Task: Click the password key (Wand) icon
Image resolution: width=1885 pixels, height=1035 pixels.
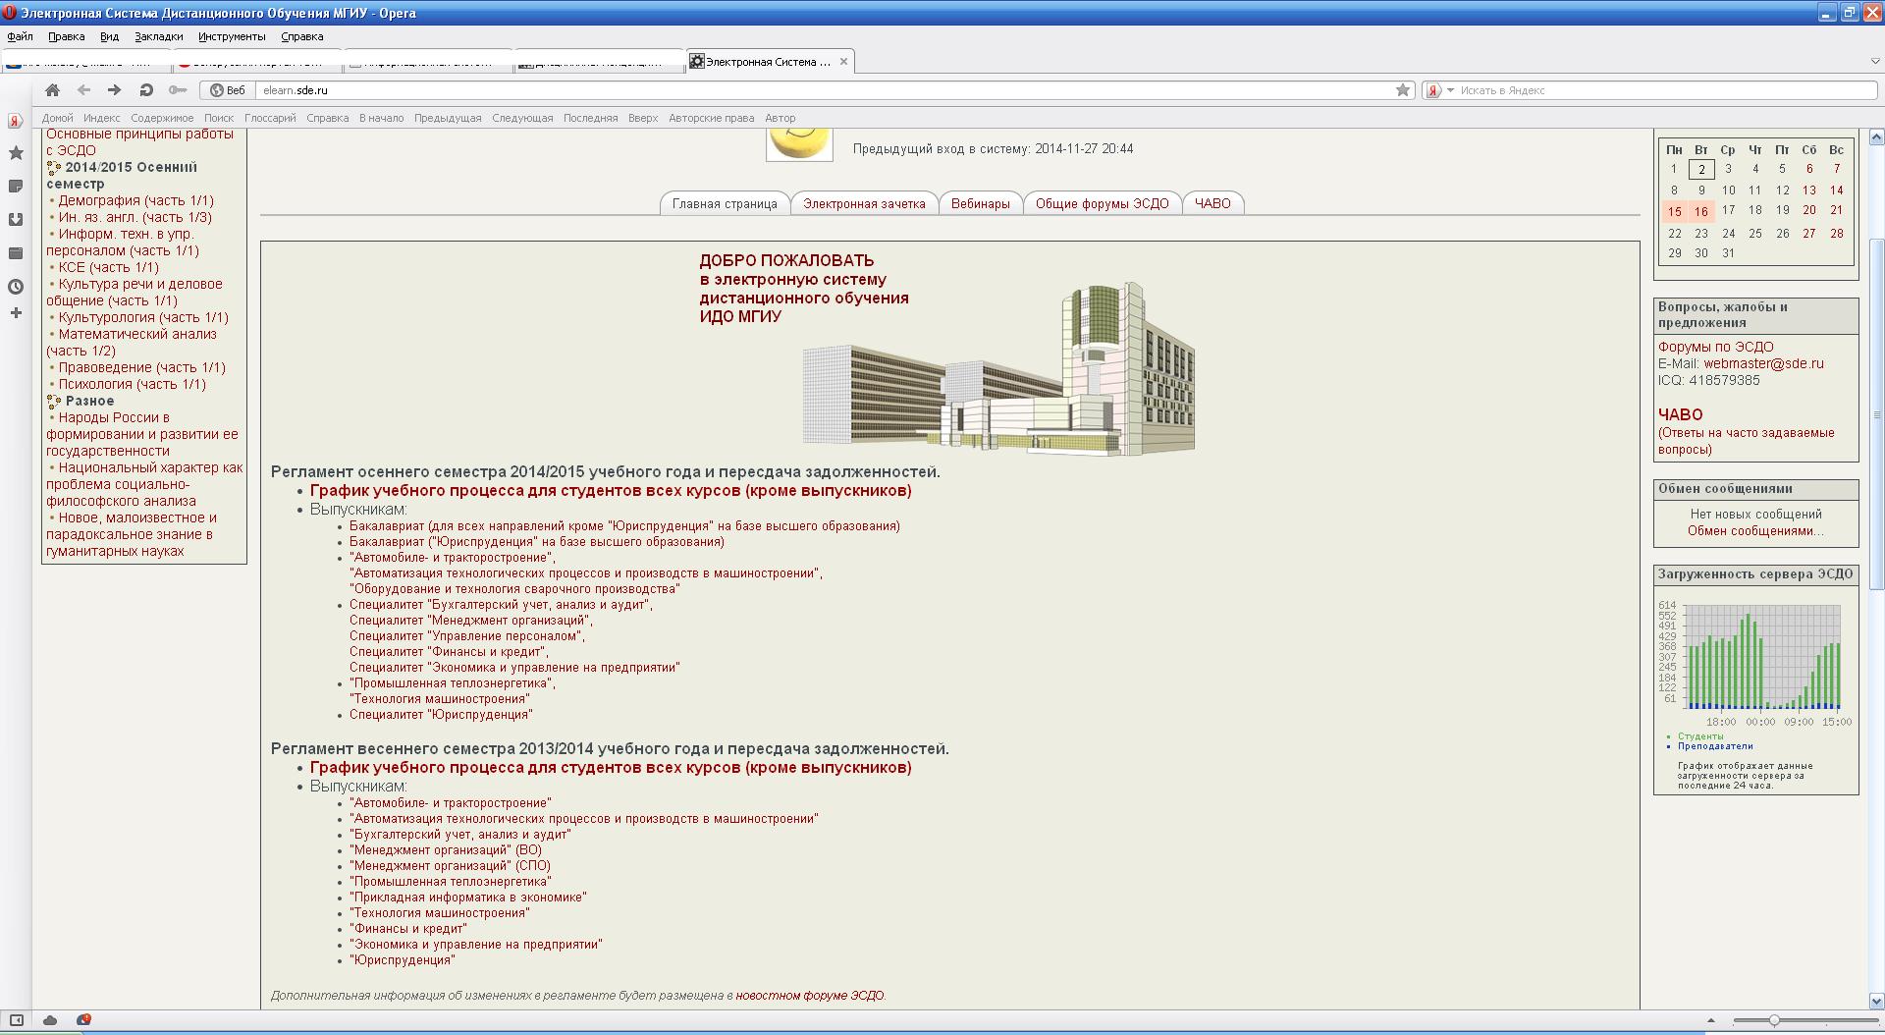Action: tap(178, 90)
